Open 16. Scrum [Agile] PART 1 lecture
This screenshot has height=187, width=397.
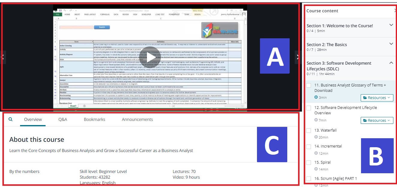click(x=336, y=178)
